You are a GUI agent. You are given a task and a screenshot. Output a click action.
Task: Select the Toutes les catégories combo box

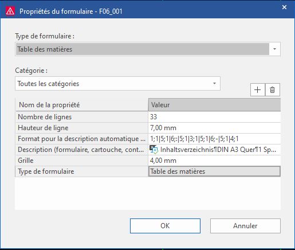(x=117, y=84)
